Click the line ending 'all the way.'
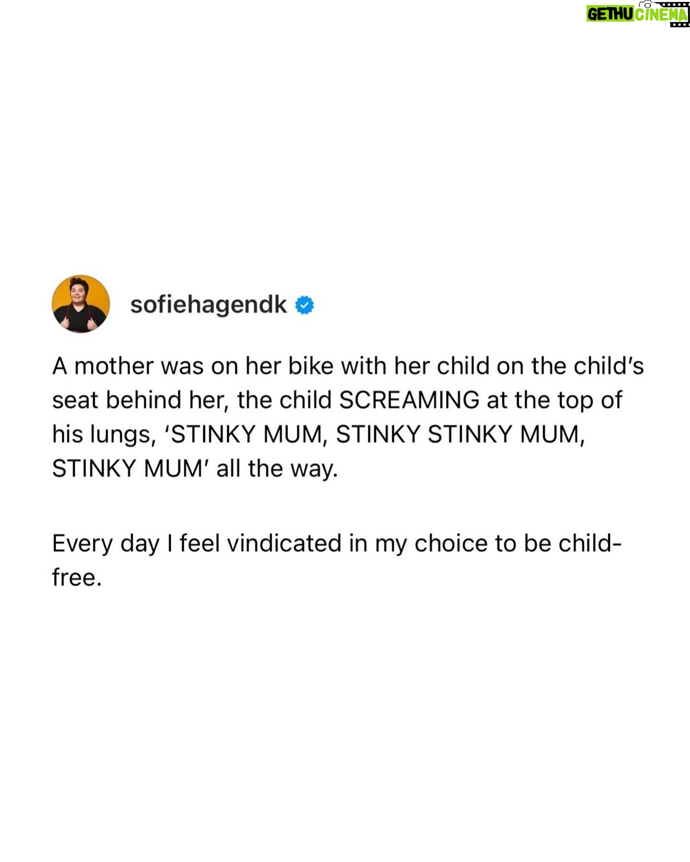The width and height of the screenshot is (690, 862). click(x=195, y=468)
